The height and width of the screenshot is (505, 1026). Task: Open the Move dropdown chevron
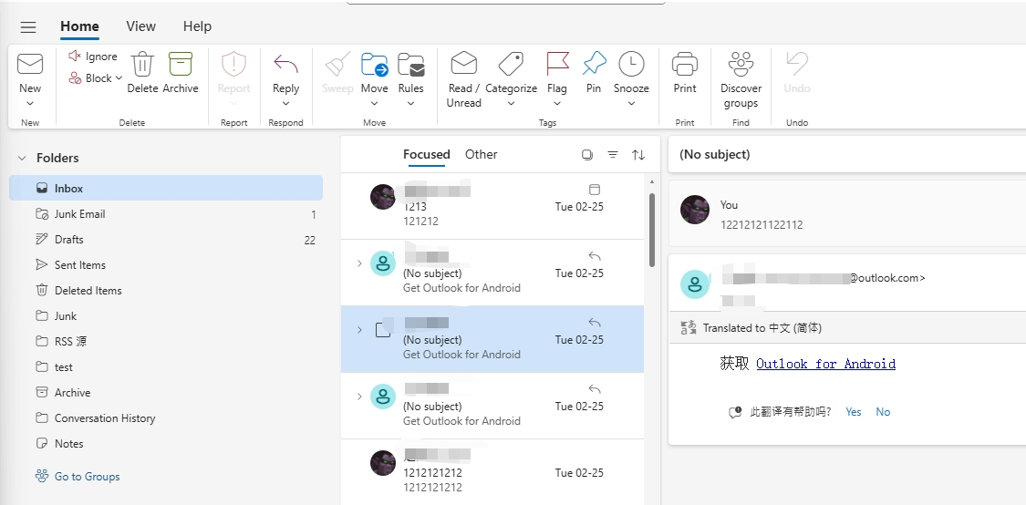pyautogui.click(x=374, y=103)
